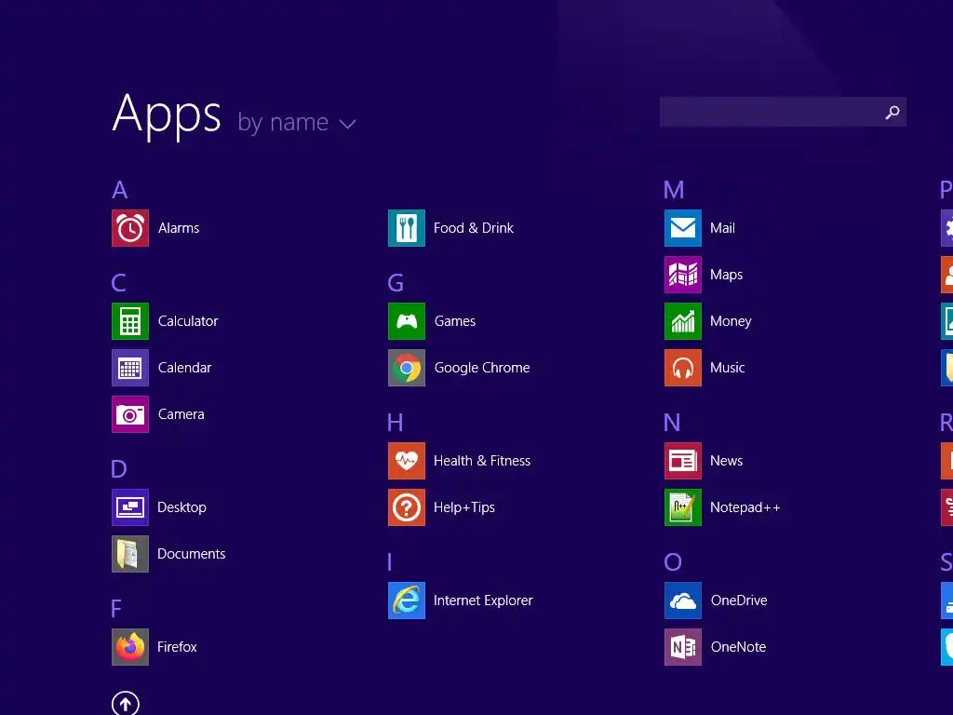Open the Maps app icon
The height and width of the screenshot is (715, 953).
683,275
